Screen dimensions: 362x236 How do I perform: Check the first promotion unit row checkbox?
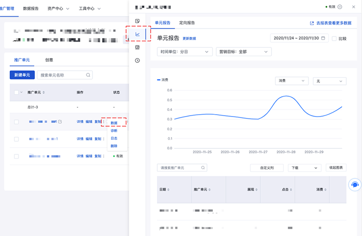(16, 122)
